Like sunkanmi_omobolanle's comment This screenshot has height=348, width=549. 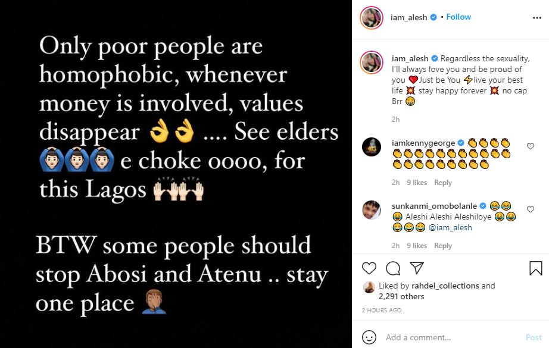(x=531, y=209)
